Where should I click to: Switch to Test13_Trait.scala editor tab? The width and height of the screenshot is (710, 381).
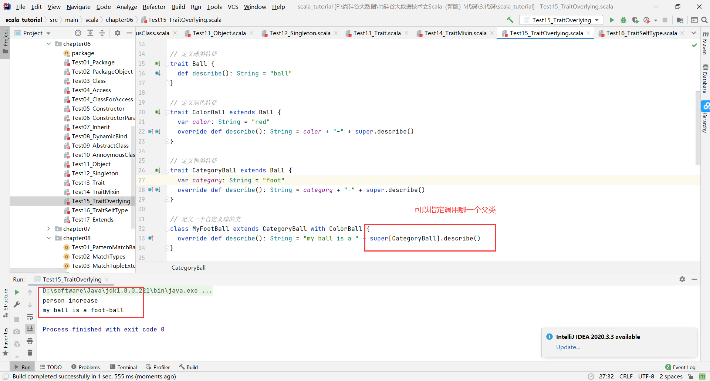(x=376, y=33)
